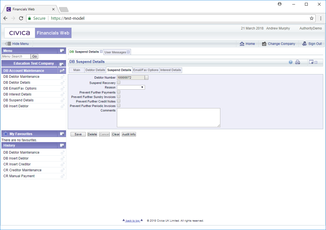The height and width of the screenshot is (230, 326).
Task: Click the My Favourites panel header icon
Action: click(62, 134)
